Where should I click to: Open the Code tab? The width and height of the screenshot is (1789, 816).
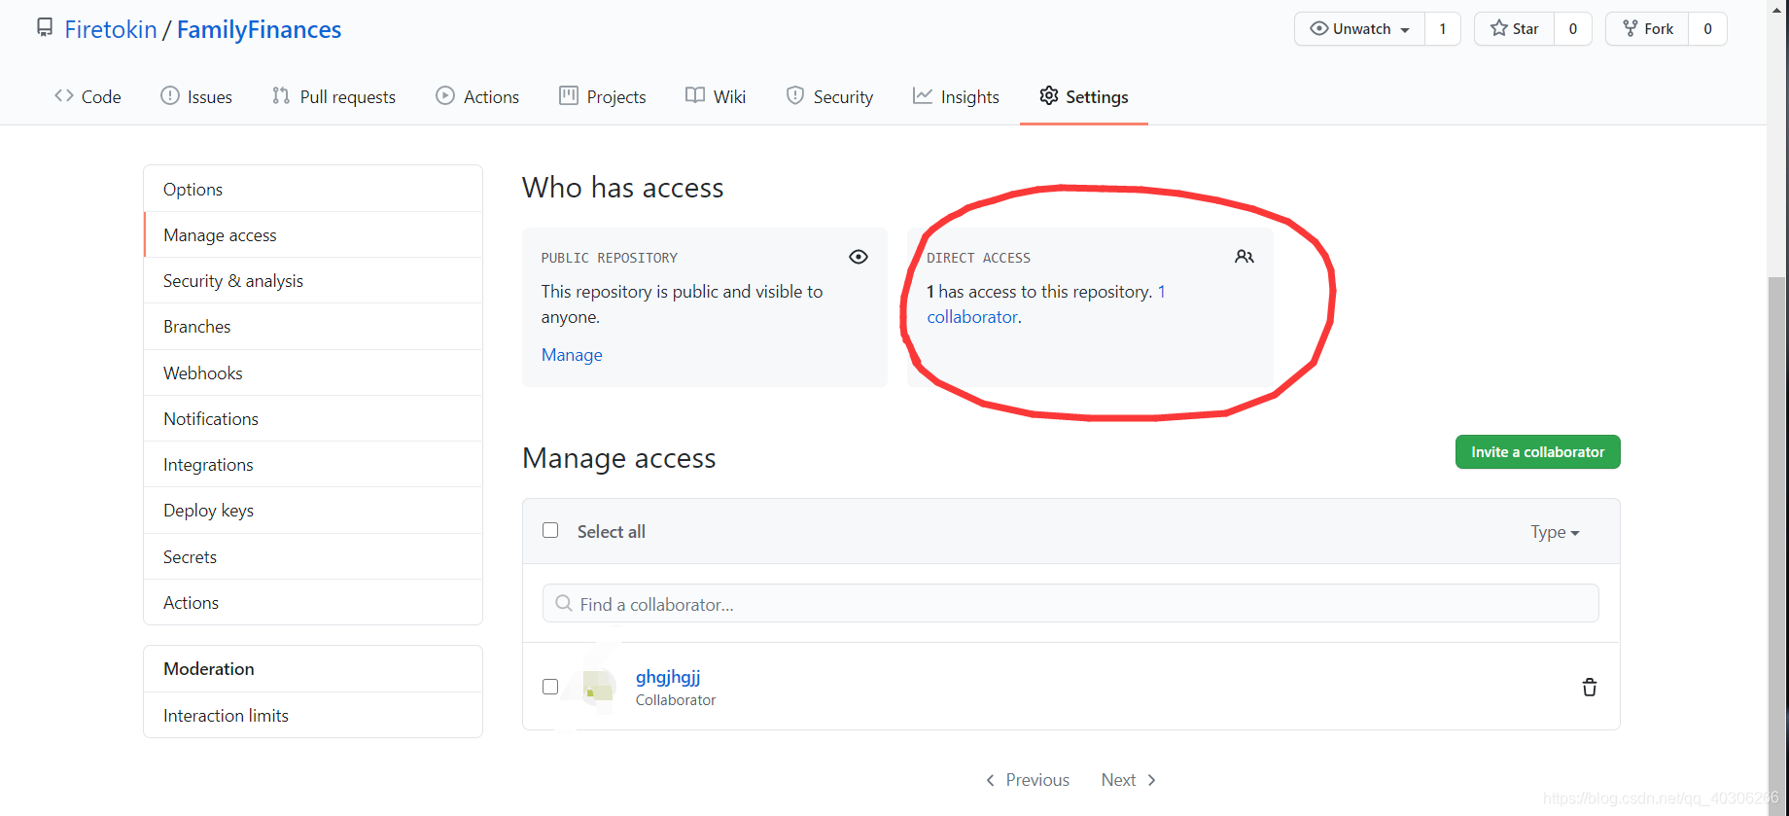coord(88,96)
